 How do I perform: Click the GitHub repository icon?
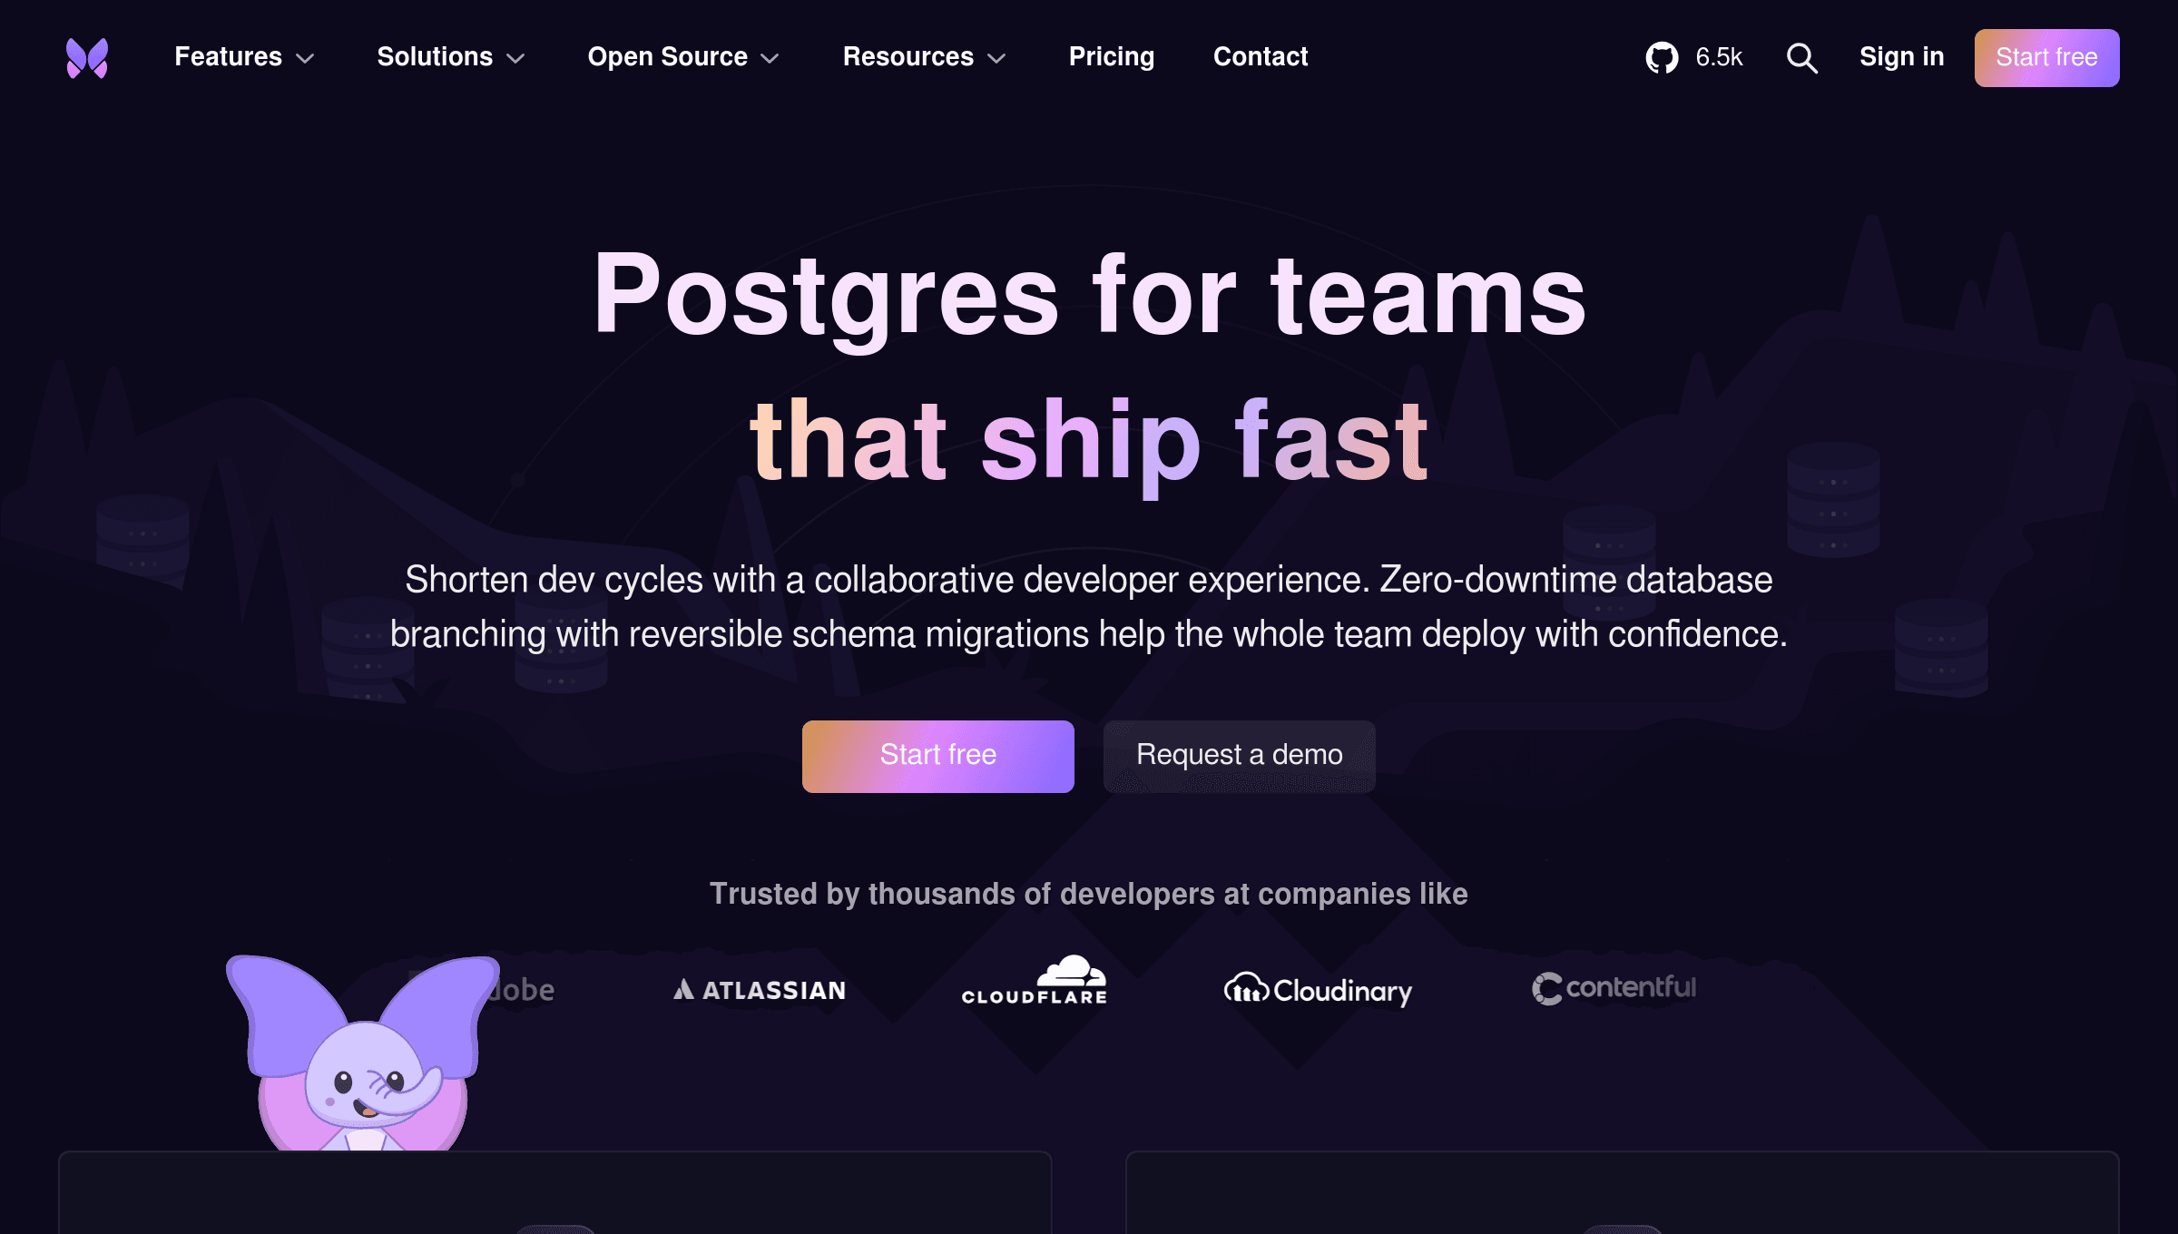click(x=1662, y=57)
